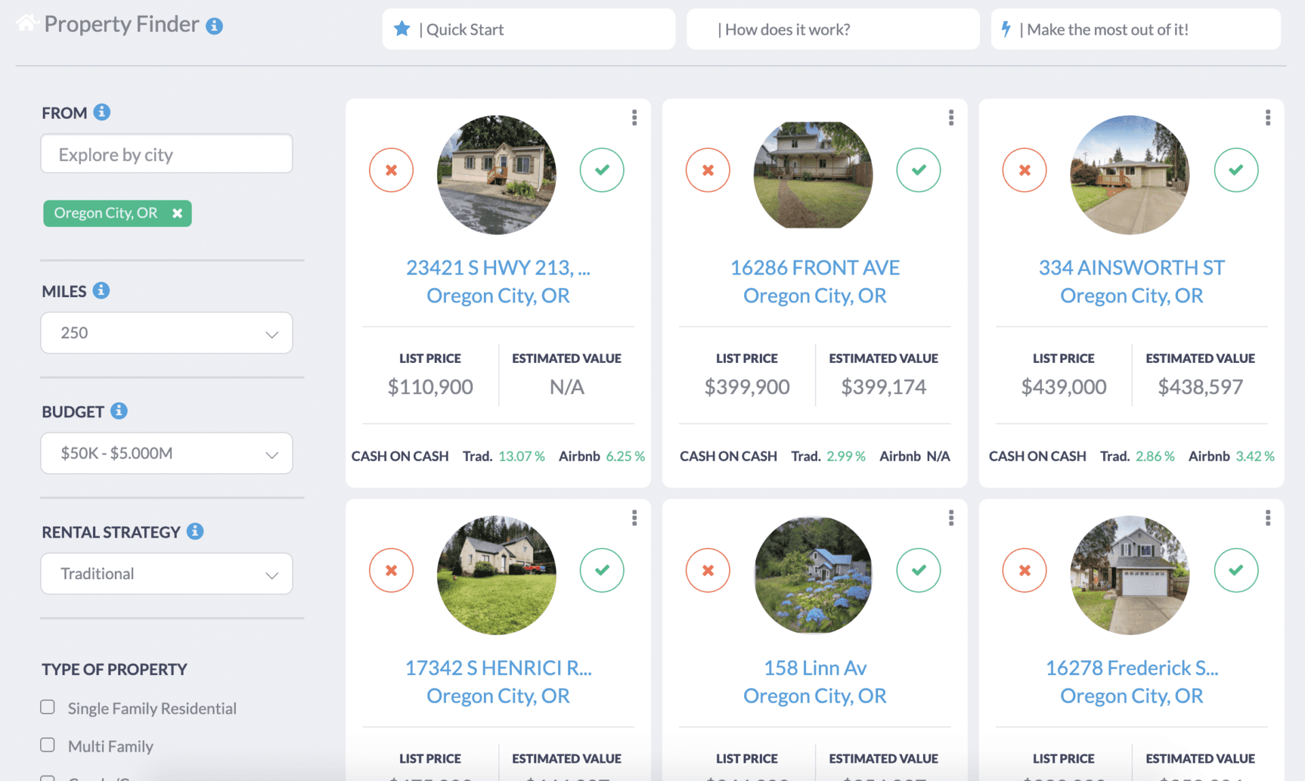Click the Explore by city search field

click(166, 154)
